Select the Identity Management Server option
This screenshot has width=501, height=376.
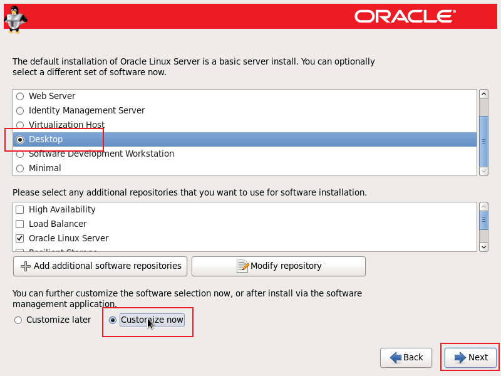point(20,111)
